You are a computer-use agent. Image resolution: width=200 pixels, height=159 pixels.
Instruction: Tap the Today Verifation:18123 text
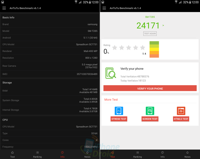pyautogui.click(x=133, y=81)
